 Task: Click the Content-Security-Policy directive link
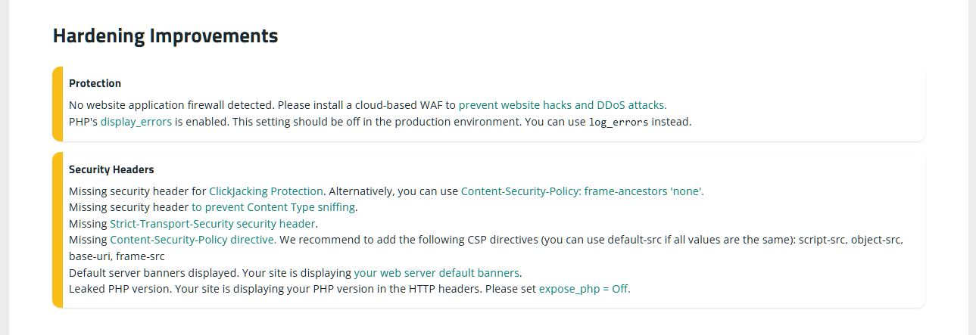point(193,240)
